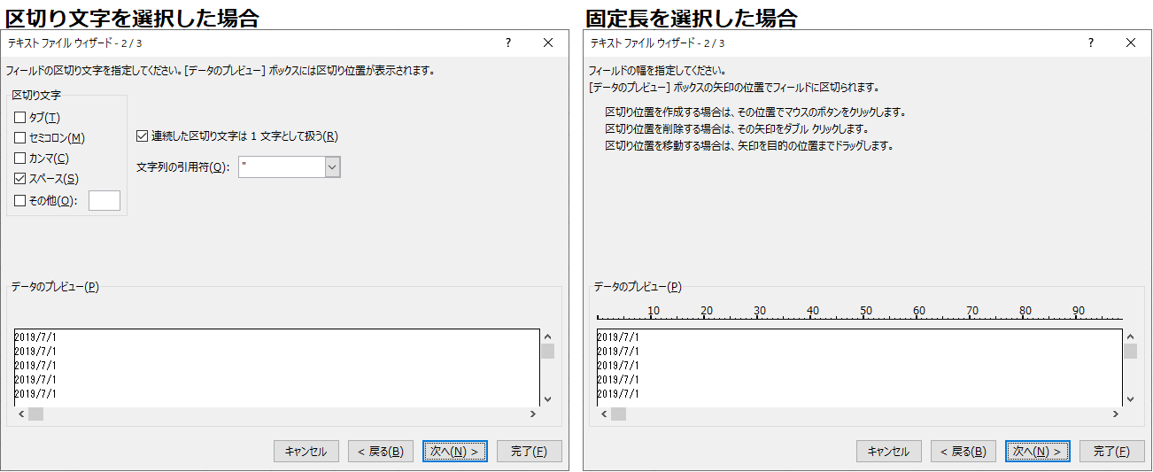Click vertical scrollbar thumb in right preview
The image size is (1153, 472).
pos(1130,352)
